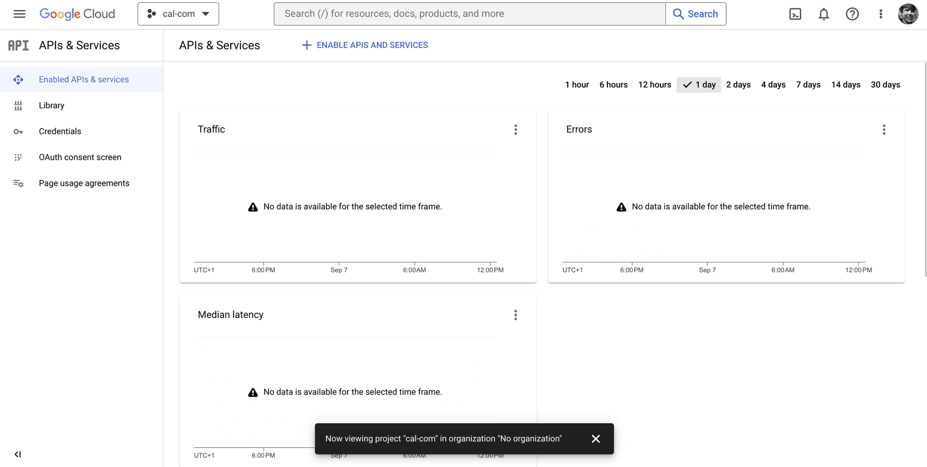The height and width of the screenshot is (467, 927).
Task: Go to Credentials in the sidebar
Action: [x=60, y=131]
